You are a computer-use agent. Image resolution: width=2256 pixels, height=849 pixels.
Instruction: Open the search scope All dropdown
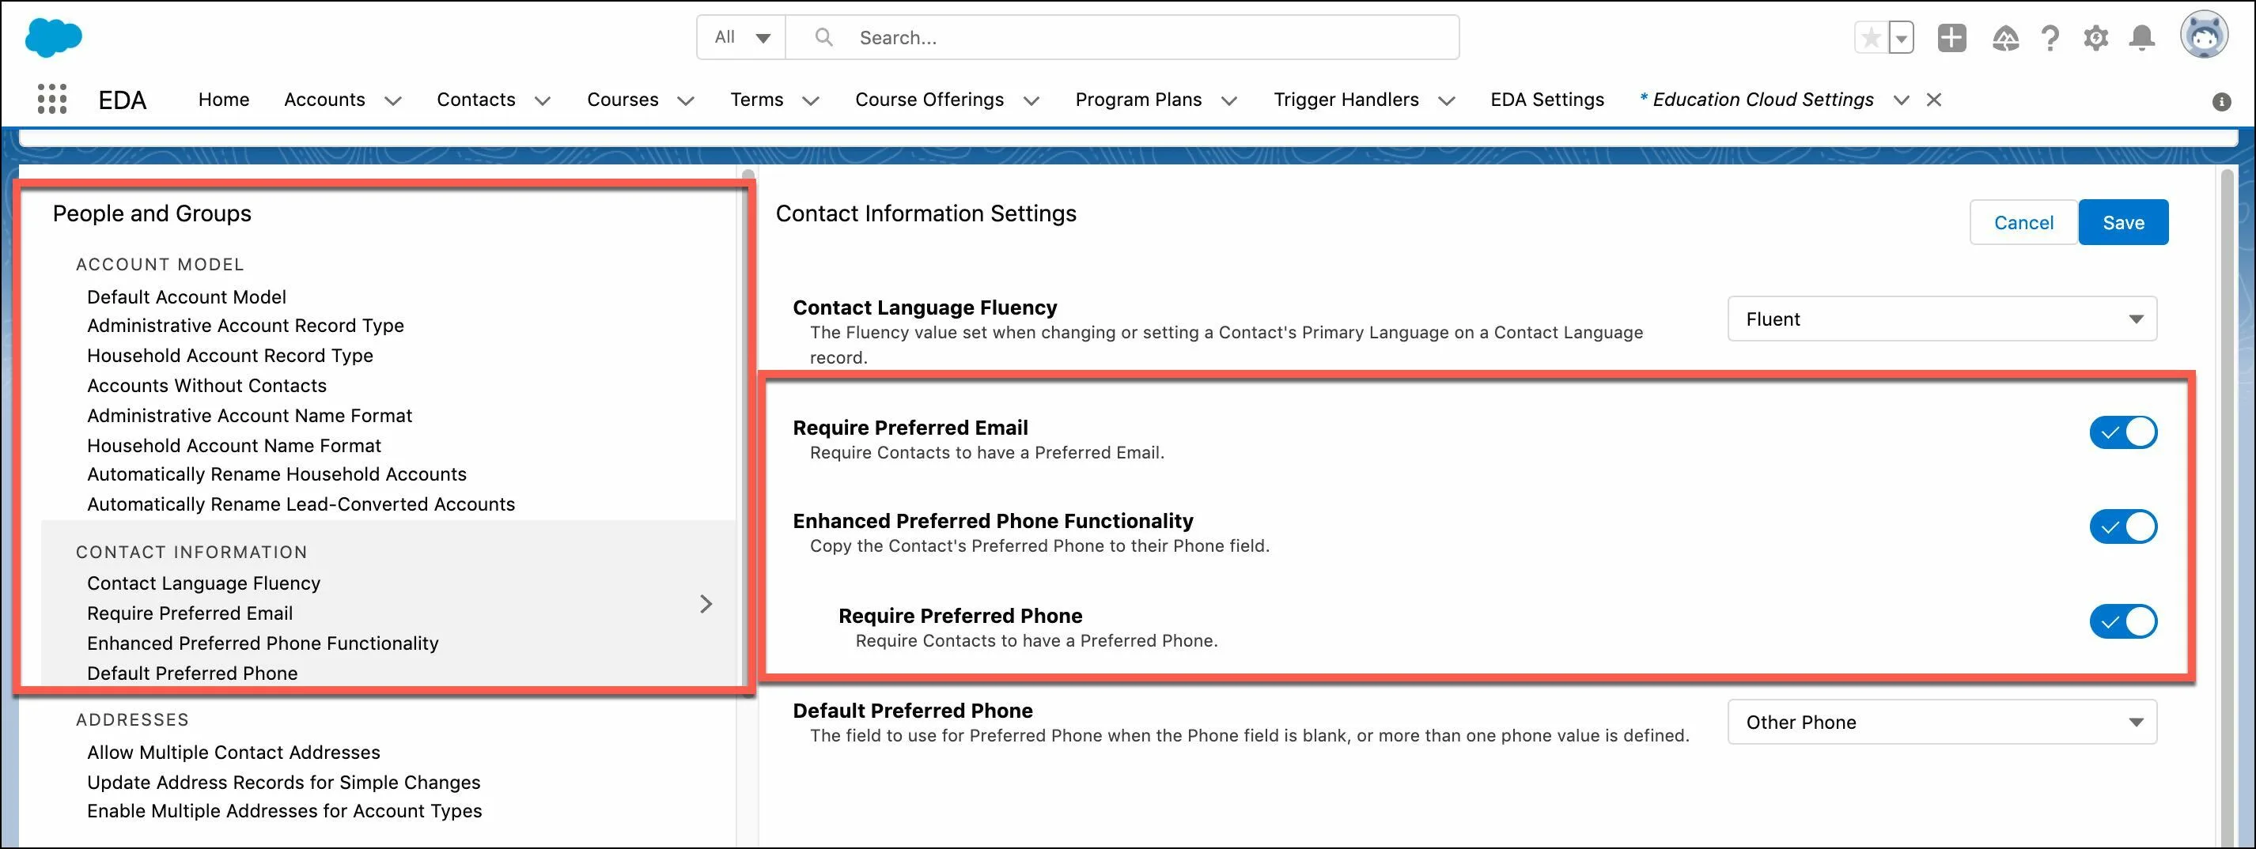click(x=742, y=37)
